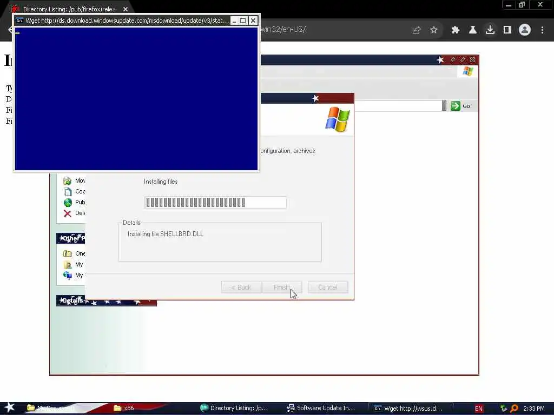Click the network tray icon
Image resolution: width=554 pixels, height=415 pixels.
click(504, 409)
